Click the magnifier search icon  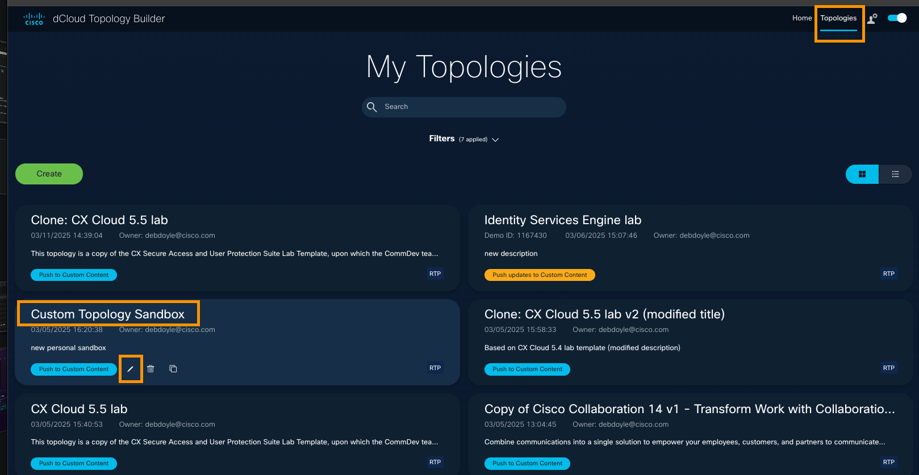point(372,107)
